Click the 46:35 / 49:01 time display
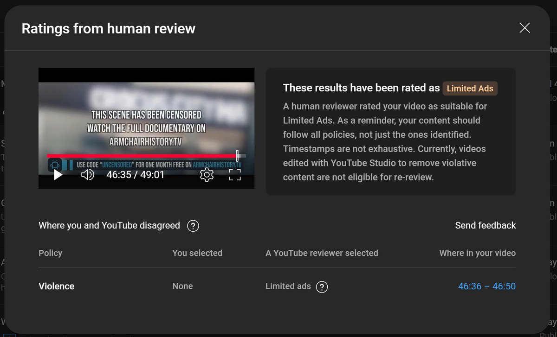The width and height of the screenshot is (557, 337). [x=136, y=175]
